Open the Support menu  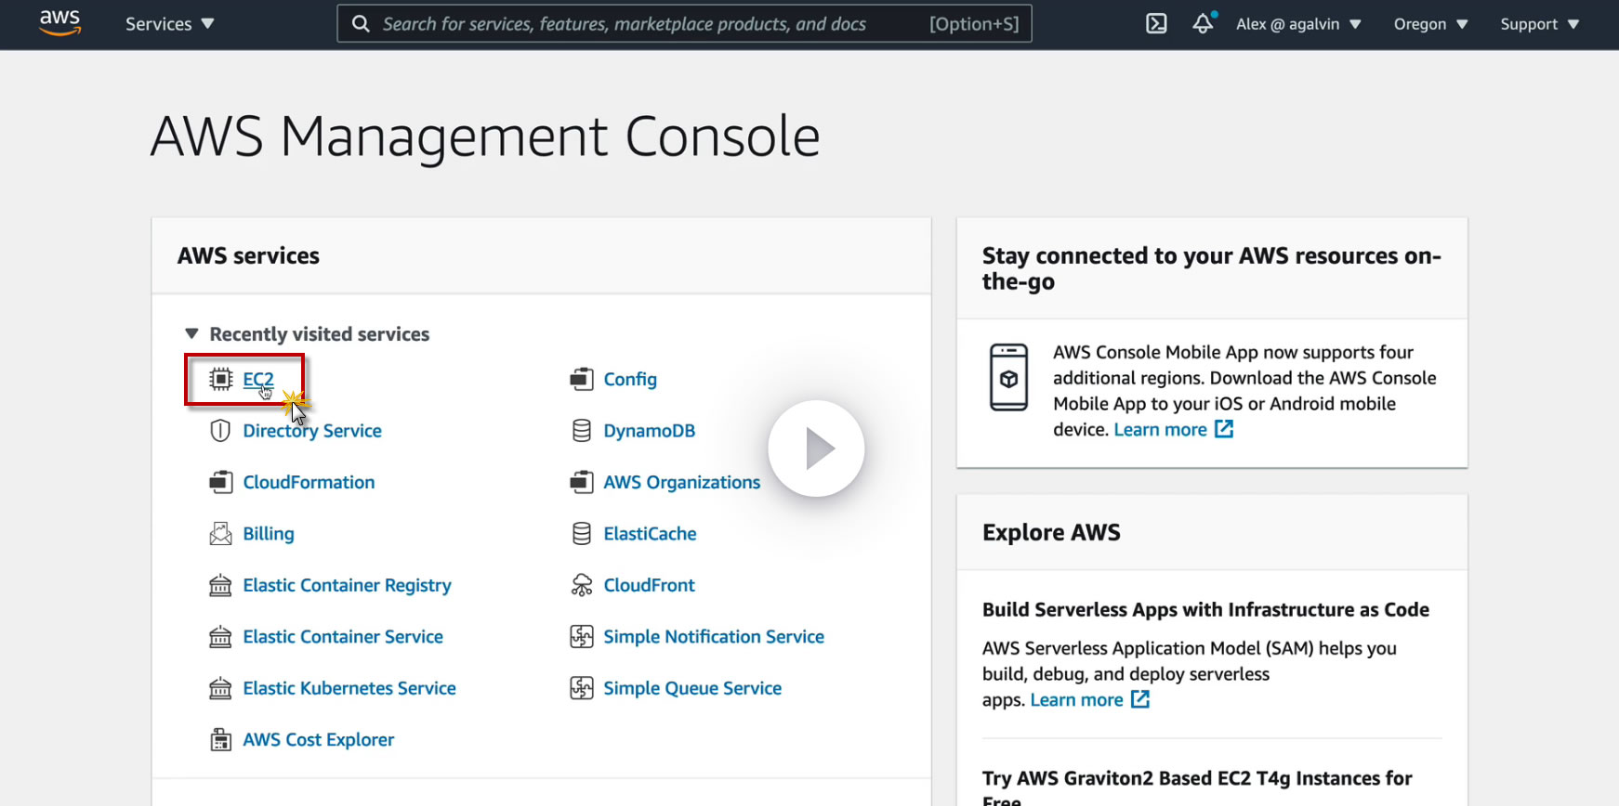point(1539,24)
